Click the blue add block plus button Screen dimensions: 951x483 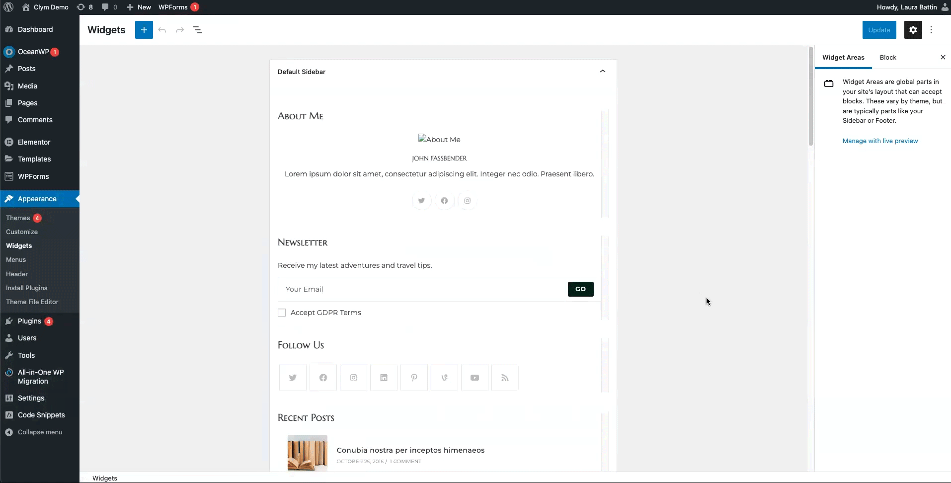coord(144,30)
